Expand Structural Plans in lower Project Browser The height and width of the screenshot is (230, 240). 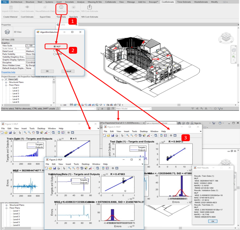point(7,205)
